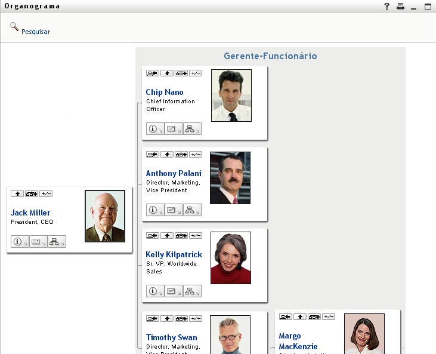Toggle expand/collapse on Kelly Kilpatrick card
This screenshot has height=354, width=436.
[196, 236]
